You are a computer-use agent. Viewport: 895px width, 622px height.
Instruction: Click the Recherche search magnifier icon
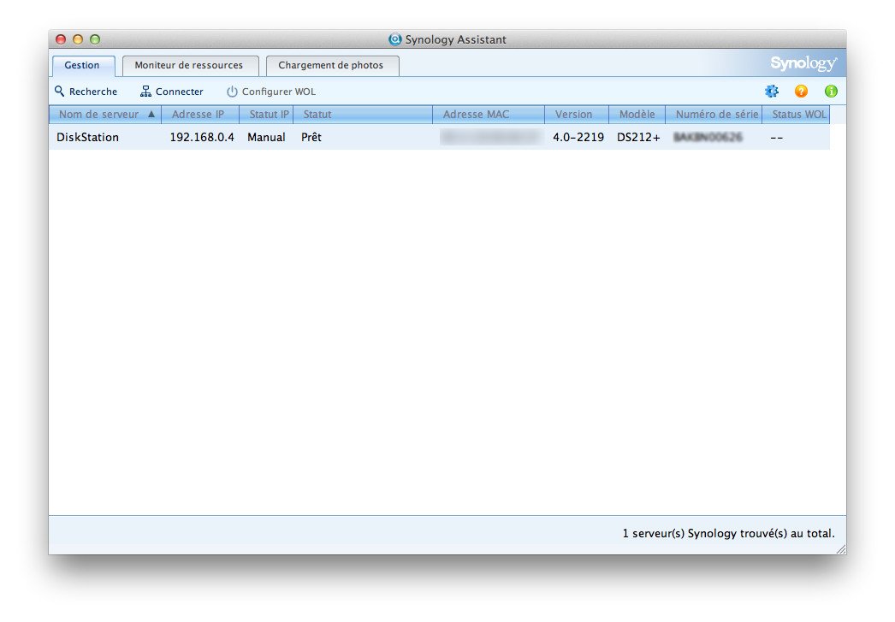pyautogui.click(x=60, y=92)
